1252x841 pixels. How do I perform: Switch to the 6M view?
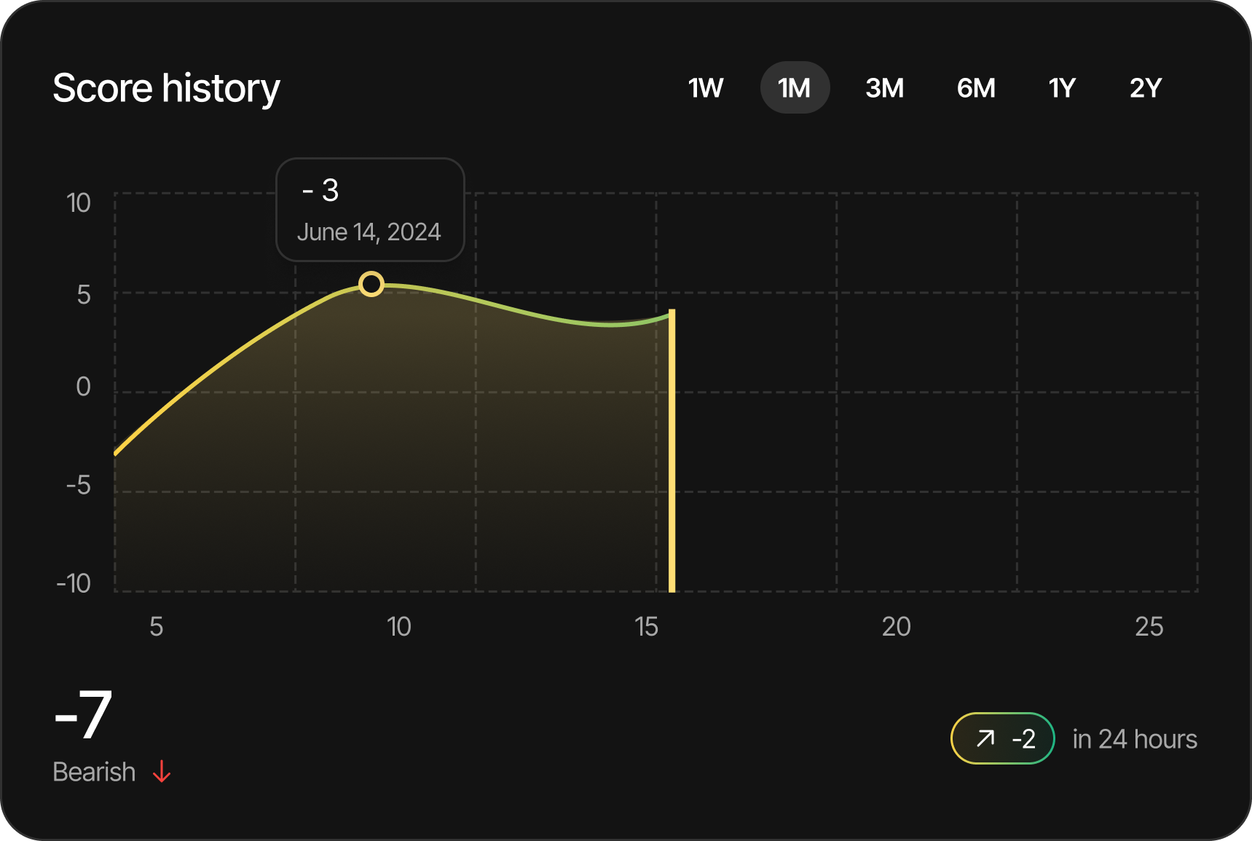pyautogui.click(x=975, y=87)
